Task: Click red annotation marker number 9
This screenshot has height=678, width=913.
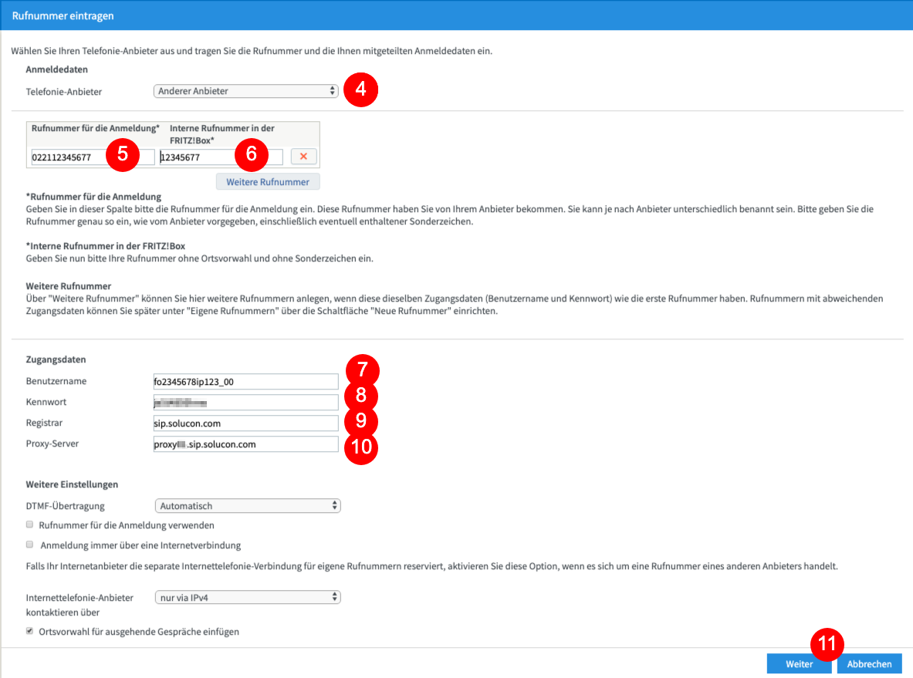Action: point(361,421)
